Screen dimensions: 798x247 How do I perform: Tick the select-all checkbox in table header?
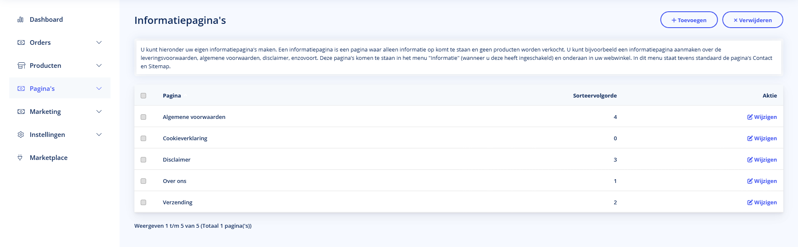(x=143, y=96)
